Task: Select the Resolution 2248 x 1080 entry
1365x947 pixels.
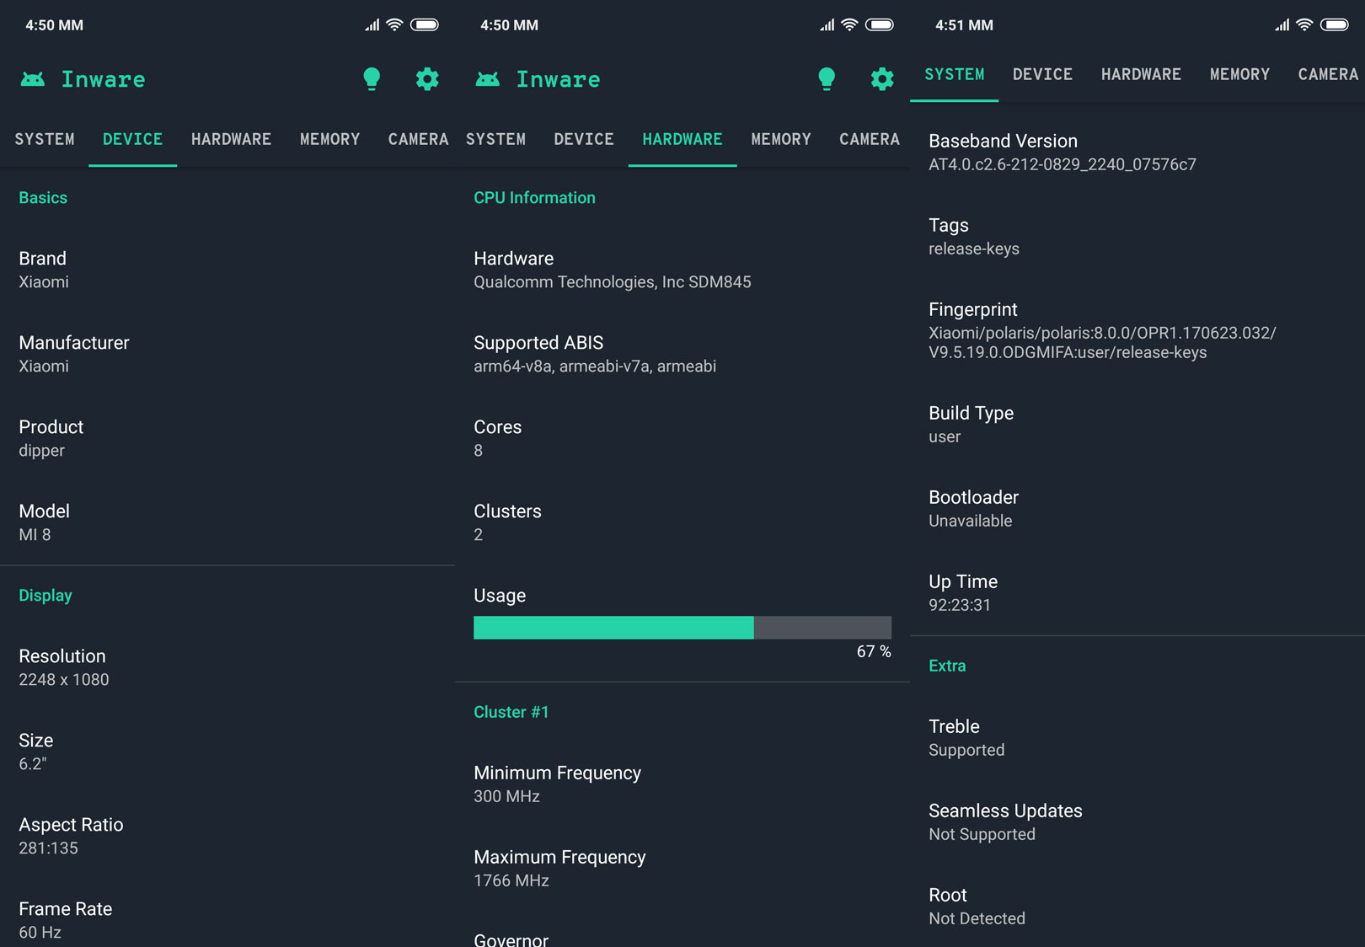Action: [x=64, y=667]
